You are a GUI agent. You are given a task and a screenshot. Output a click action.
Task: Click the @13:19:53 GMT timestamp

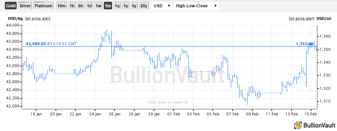(x=62, y=44)
